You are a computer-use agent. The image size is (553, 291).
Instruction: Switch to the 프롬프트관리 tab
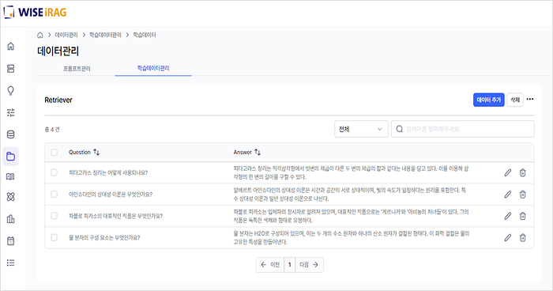77,69
